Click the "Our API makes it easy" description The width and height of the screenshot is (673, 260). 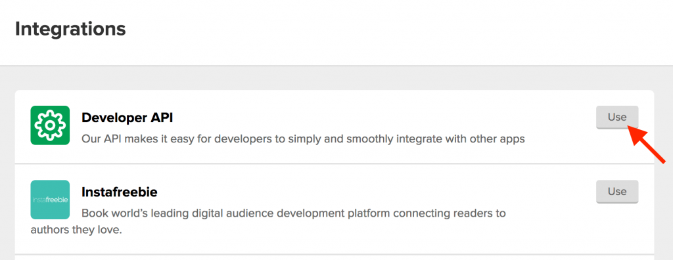pyautogui.click(x=303, y=139)
